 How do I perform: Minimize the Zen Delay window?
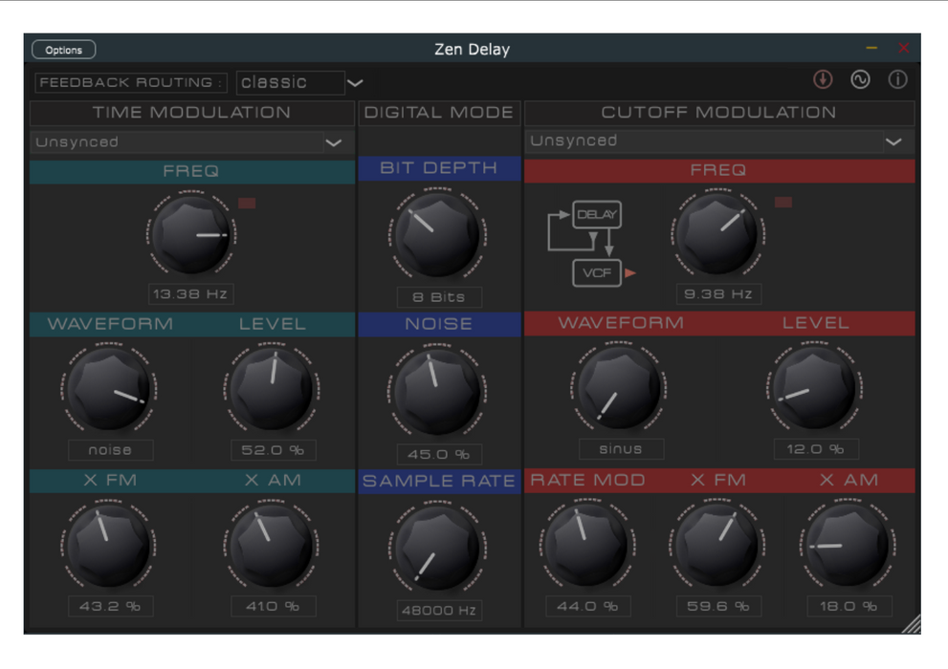click(871, 48)
